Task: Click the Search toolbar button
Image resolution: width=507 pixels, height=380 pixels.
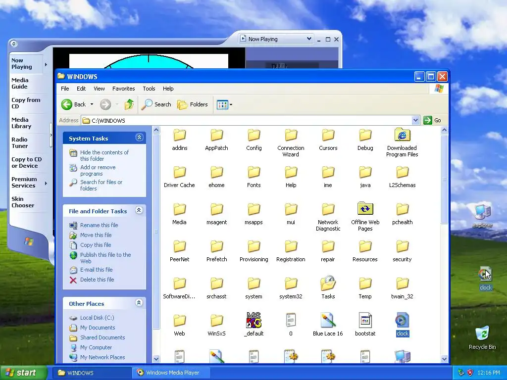Action: [156, 104]
